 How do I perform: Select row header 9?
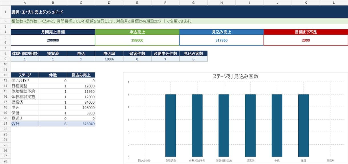5,59
